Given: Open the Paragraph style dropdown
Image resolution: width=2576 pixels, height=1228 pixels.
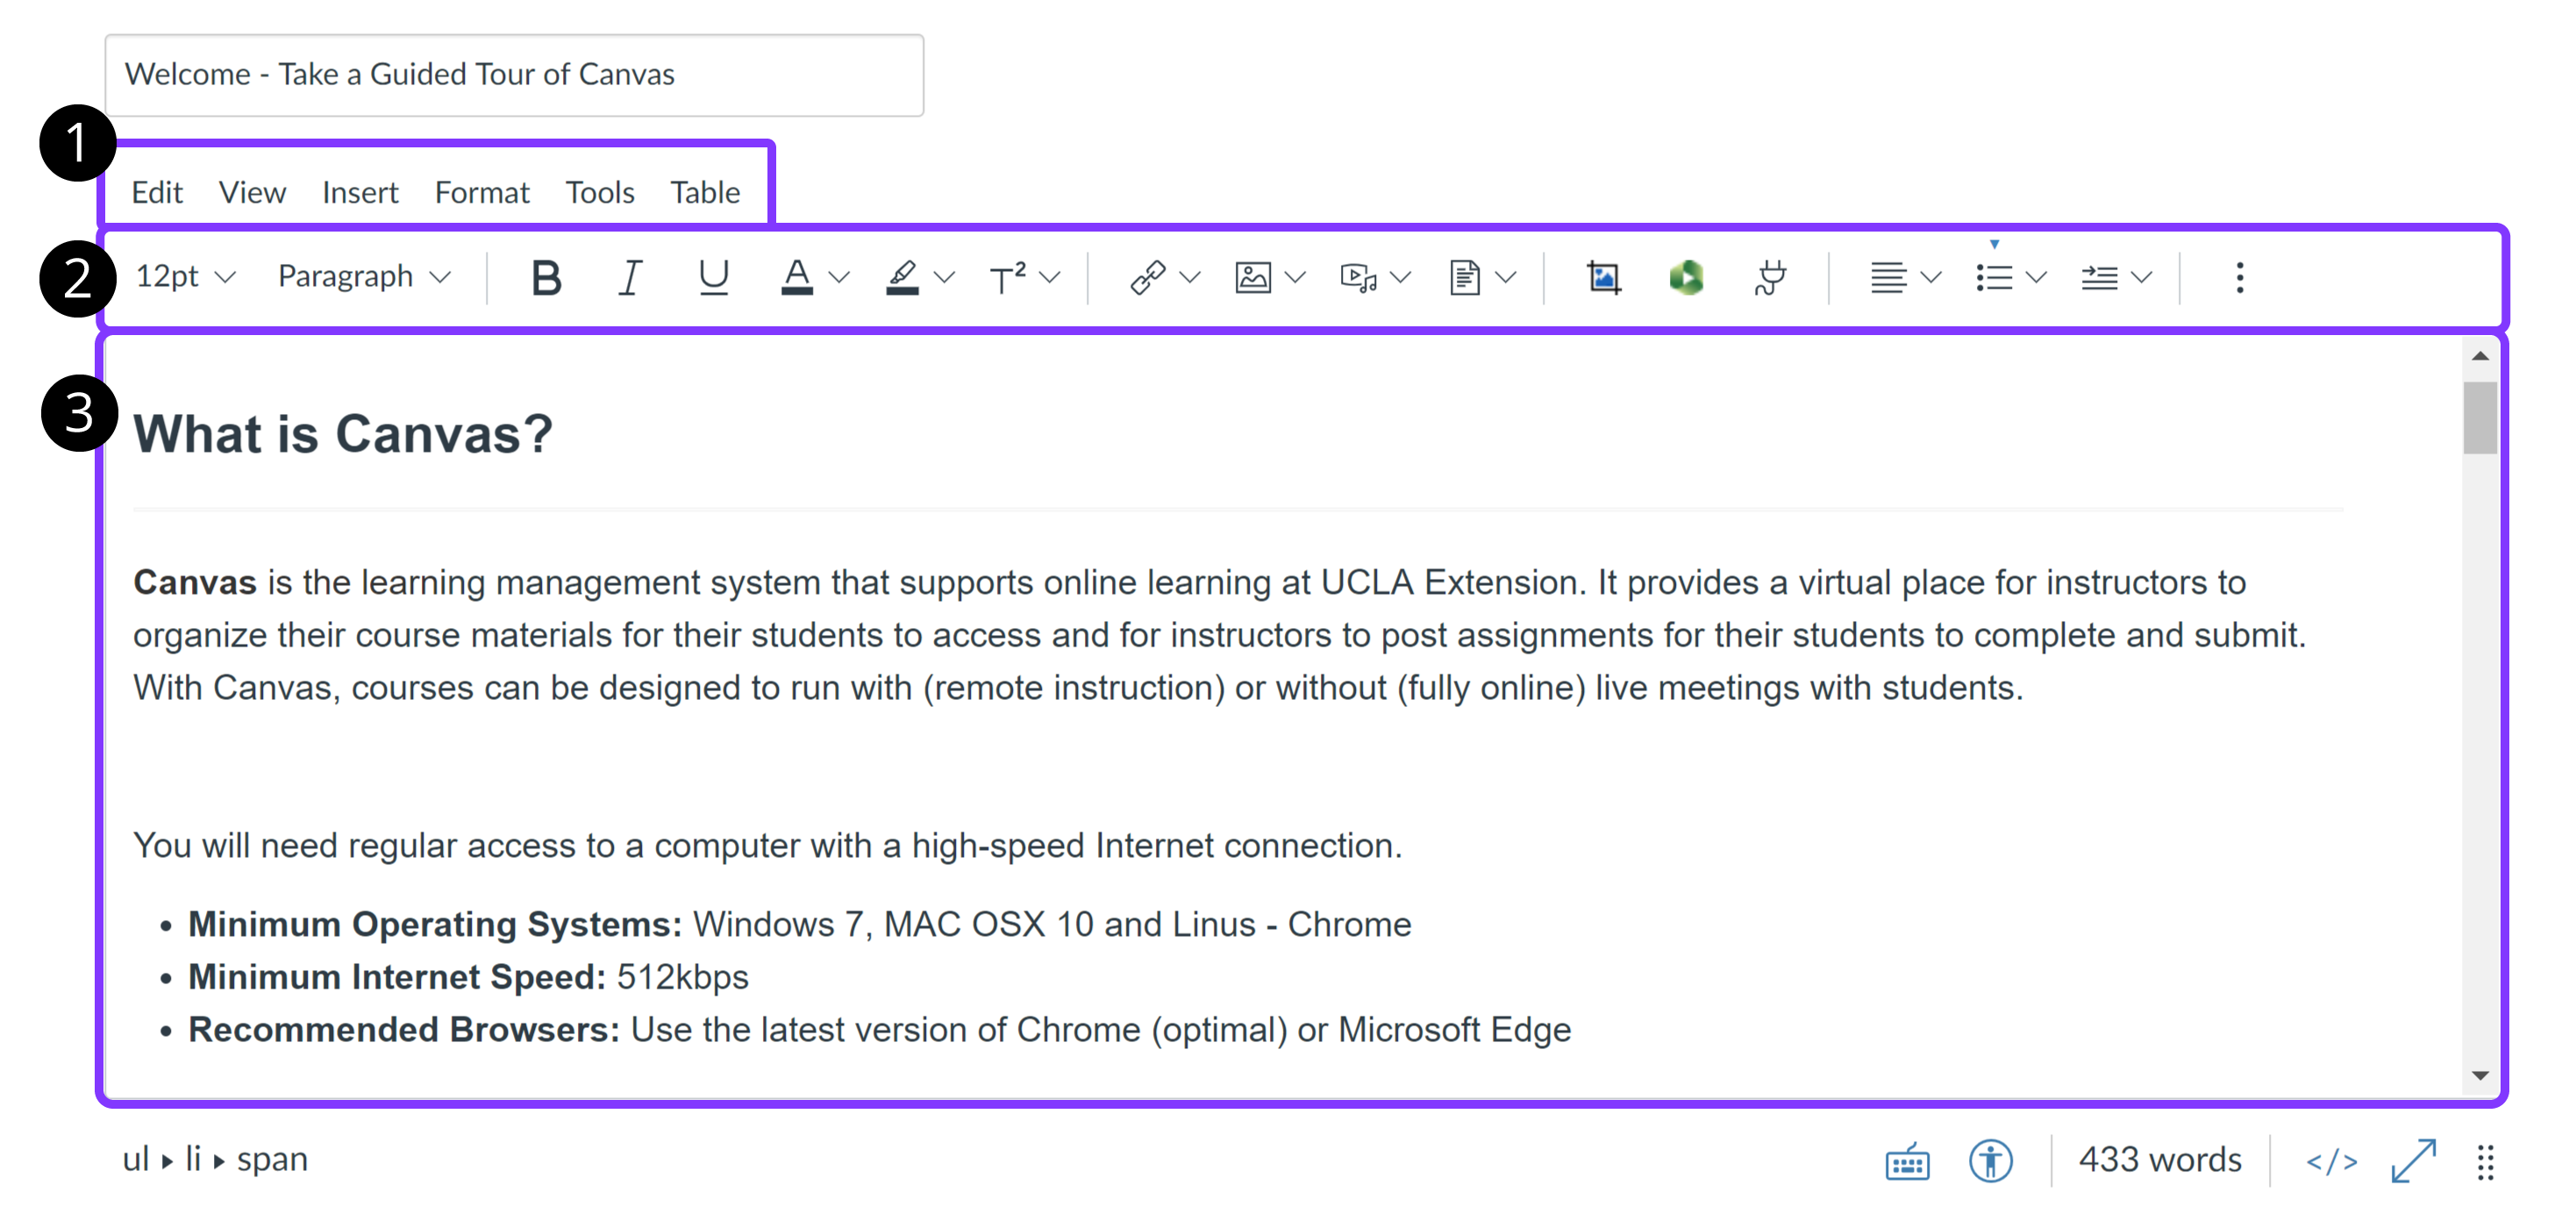Looking at the screenshot, I should click(364, 277).
